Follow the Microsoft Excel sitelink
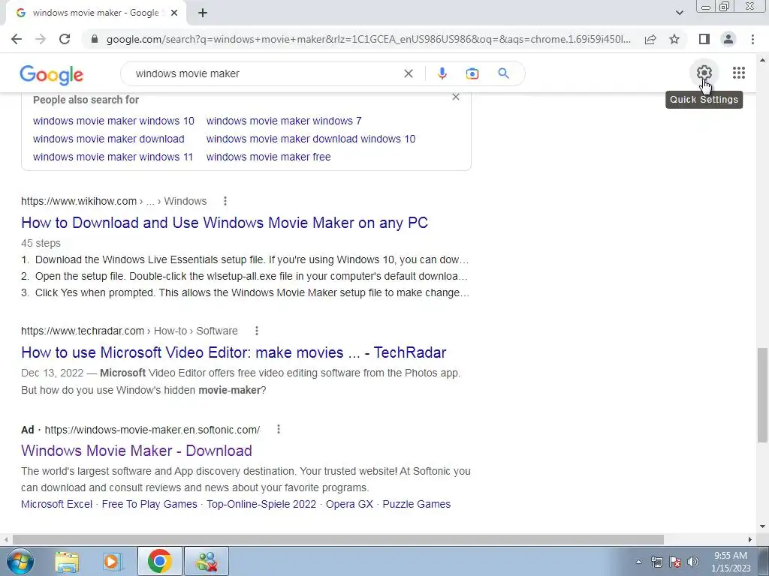Screen dimensions: 769x576 pos(56,504)
